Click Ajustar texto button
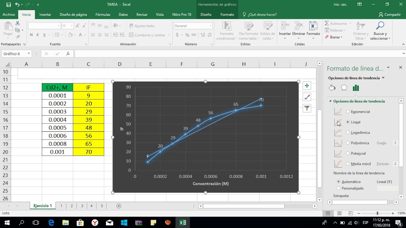 click(142, 26)
